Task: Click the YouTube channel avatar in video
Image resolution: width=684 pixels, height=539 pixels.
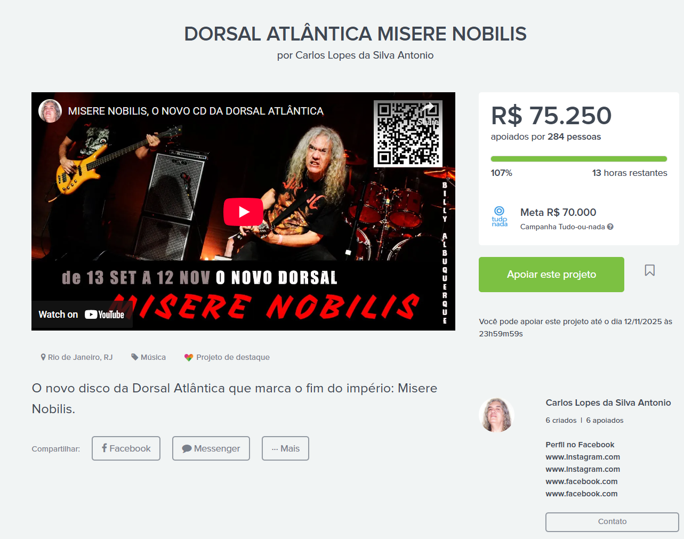Action: pyautogui.click(x=50, y=111)
